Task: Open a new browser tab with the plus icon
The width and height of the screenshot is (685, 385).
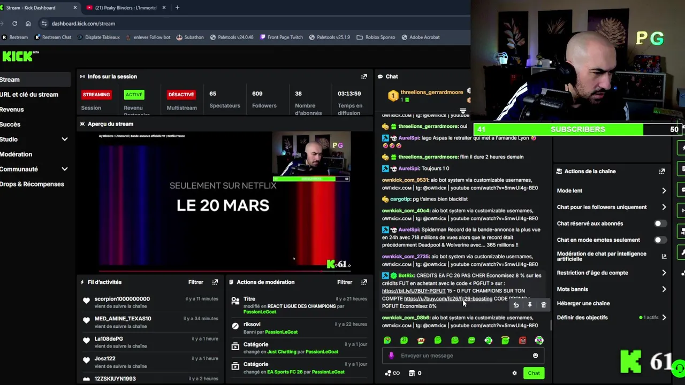Action: coord(177,7)
